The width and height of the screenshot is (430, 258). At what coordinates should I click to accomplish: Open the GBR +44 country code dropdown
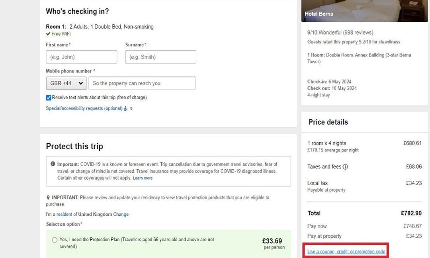pyautogui.click(x=66, y=83)
